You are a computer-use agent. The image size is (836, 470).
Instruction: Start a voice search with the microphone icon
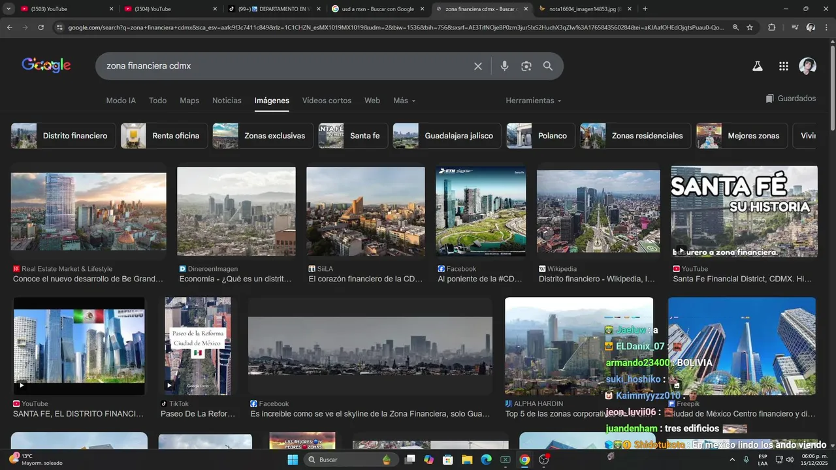[504, 66]
